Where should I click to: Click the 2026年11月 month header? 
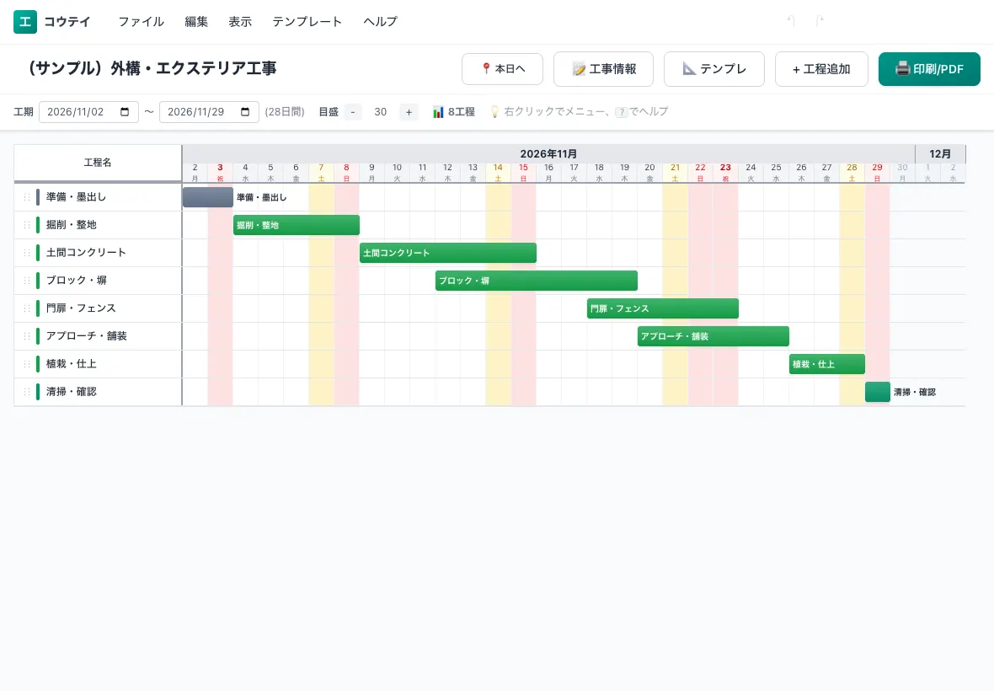548,153
